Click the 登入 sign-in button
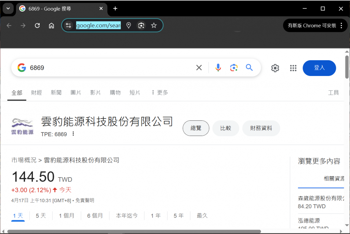Image resolution: width=350 pixels, height=234 pixels. pos(319,68)
